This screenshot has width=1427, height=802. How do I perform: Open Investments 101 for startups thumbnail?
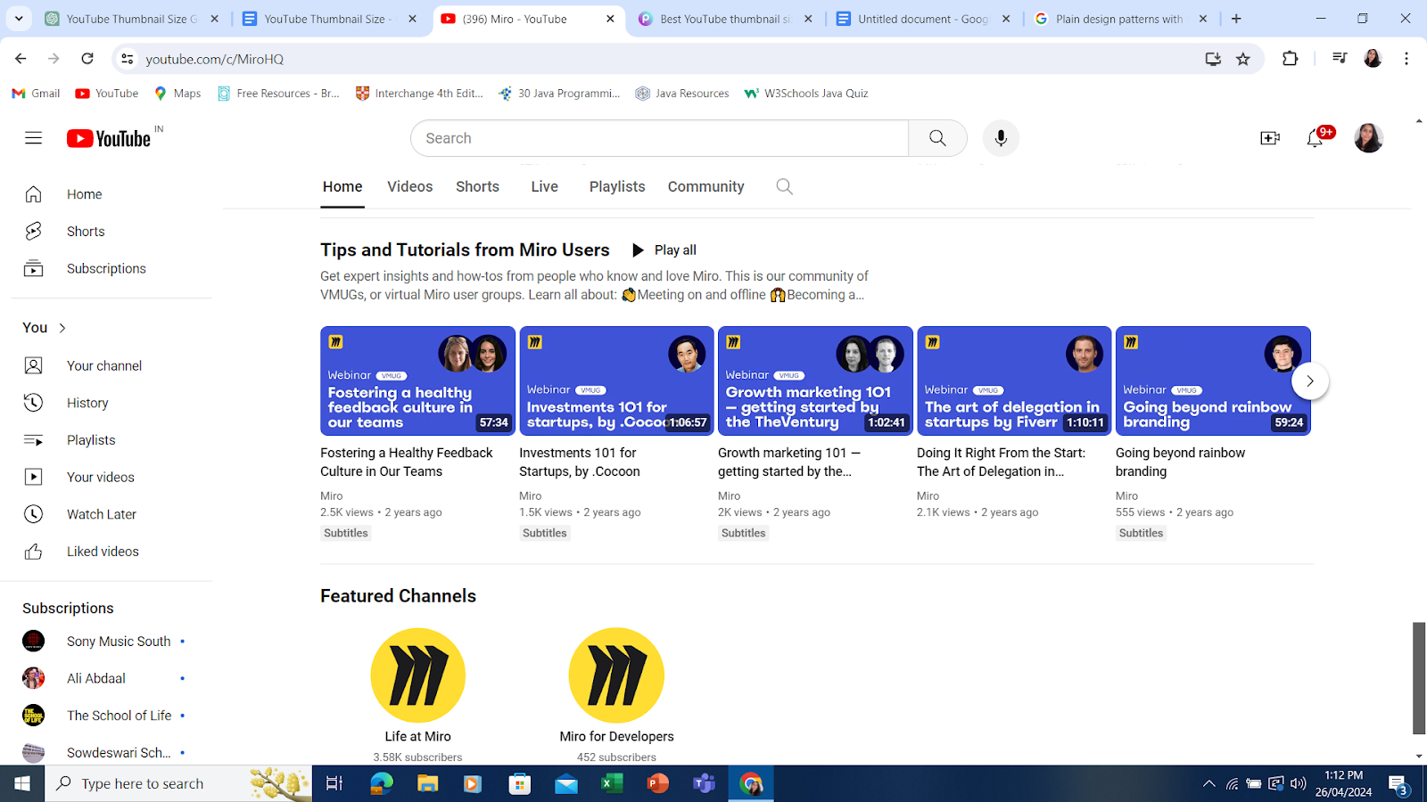[616, 381]
